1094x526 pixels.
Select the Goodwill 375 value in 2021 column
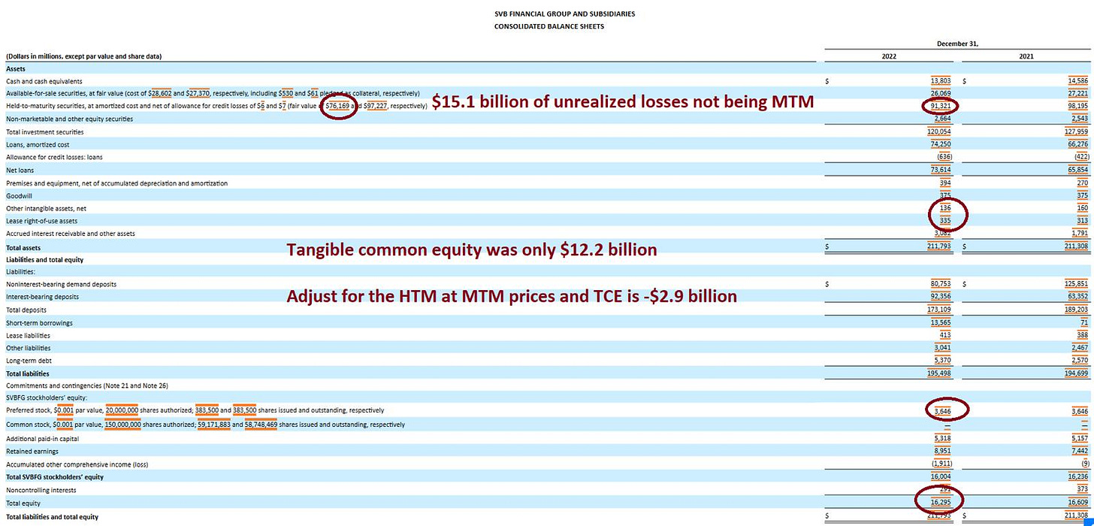tap(1082, 195)
